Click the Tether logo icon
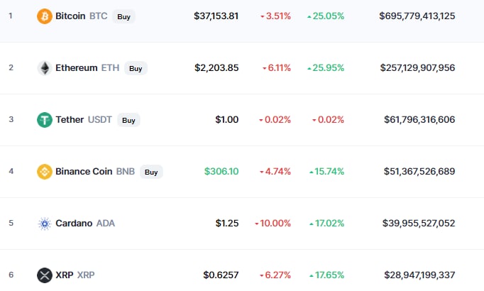 click(45, 119)
